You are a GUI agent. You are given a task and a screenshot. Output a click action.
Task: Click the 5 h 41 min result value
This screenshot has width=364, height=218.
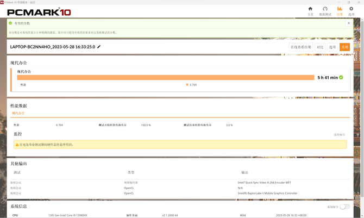tap(328, 78)
